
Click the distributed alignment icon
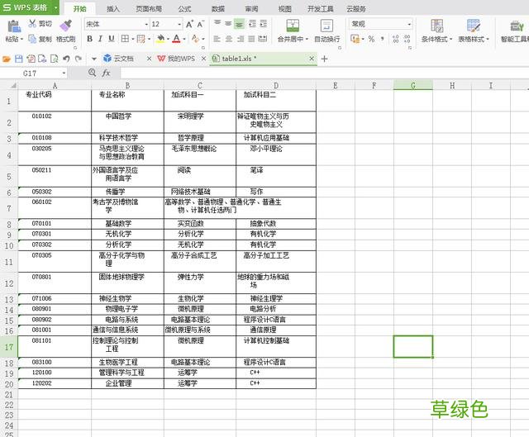click(x=263, y=39)
